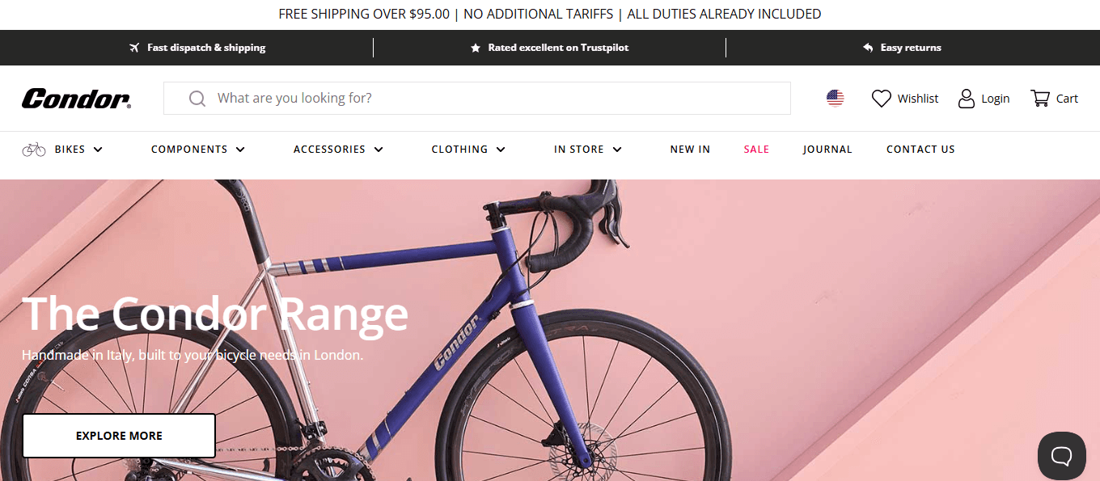Click the Wishlist heart icon

[x=881, y=99]
